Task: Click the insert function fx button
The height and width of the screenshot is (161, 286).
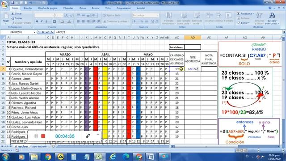Action: click(52, 32)
